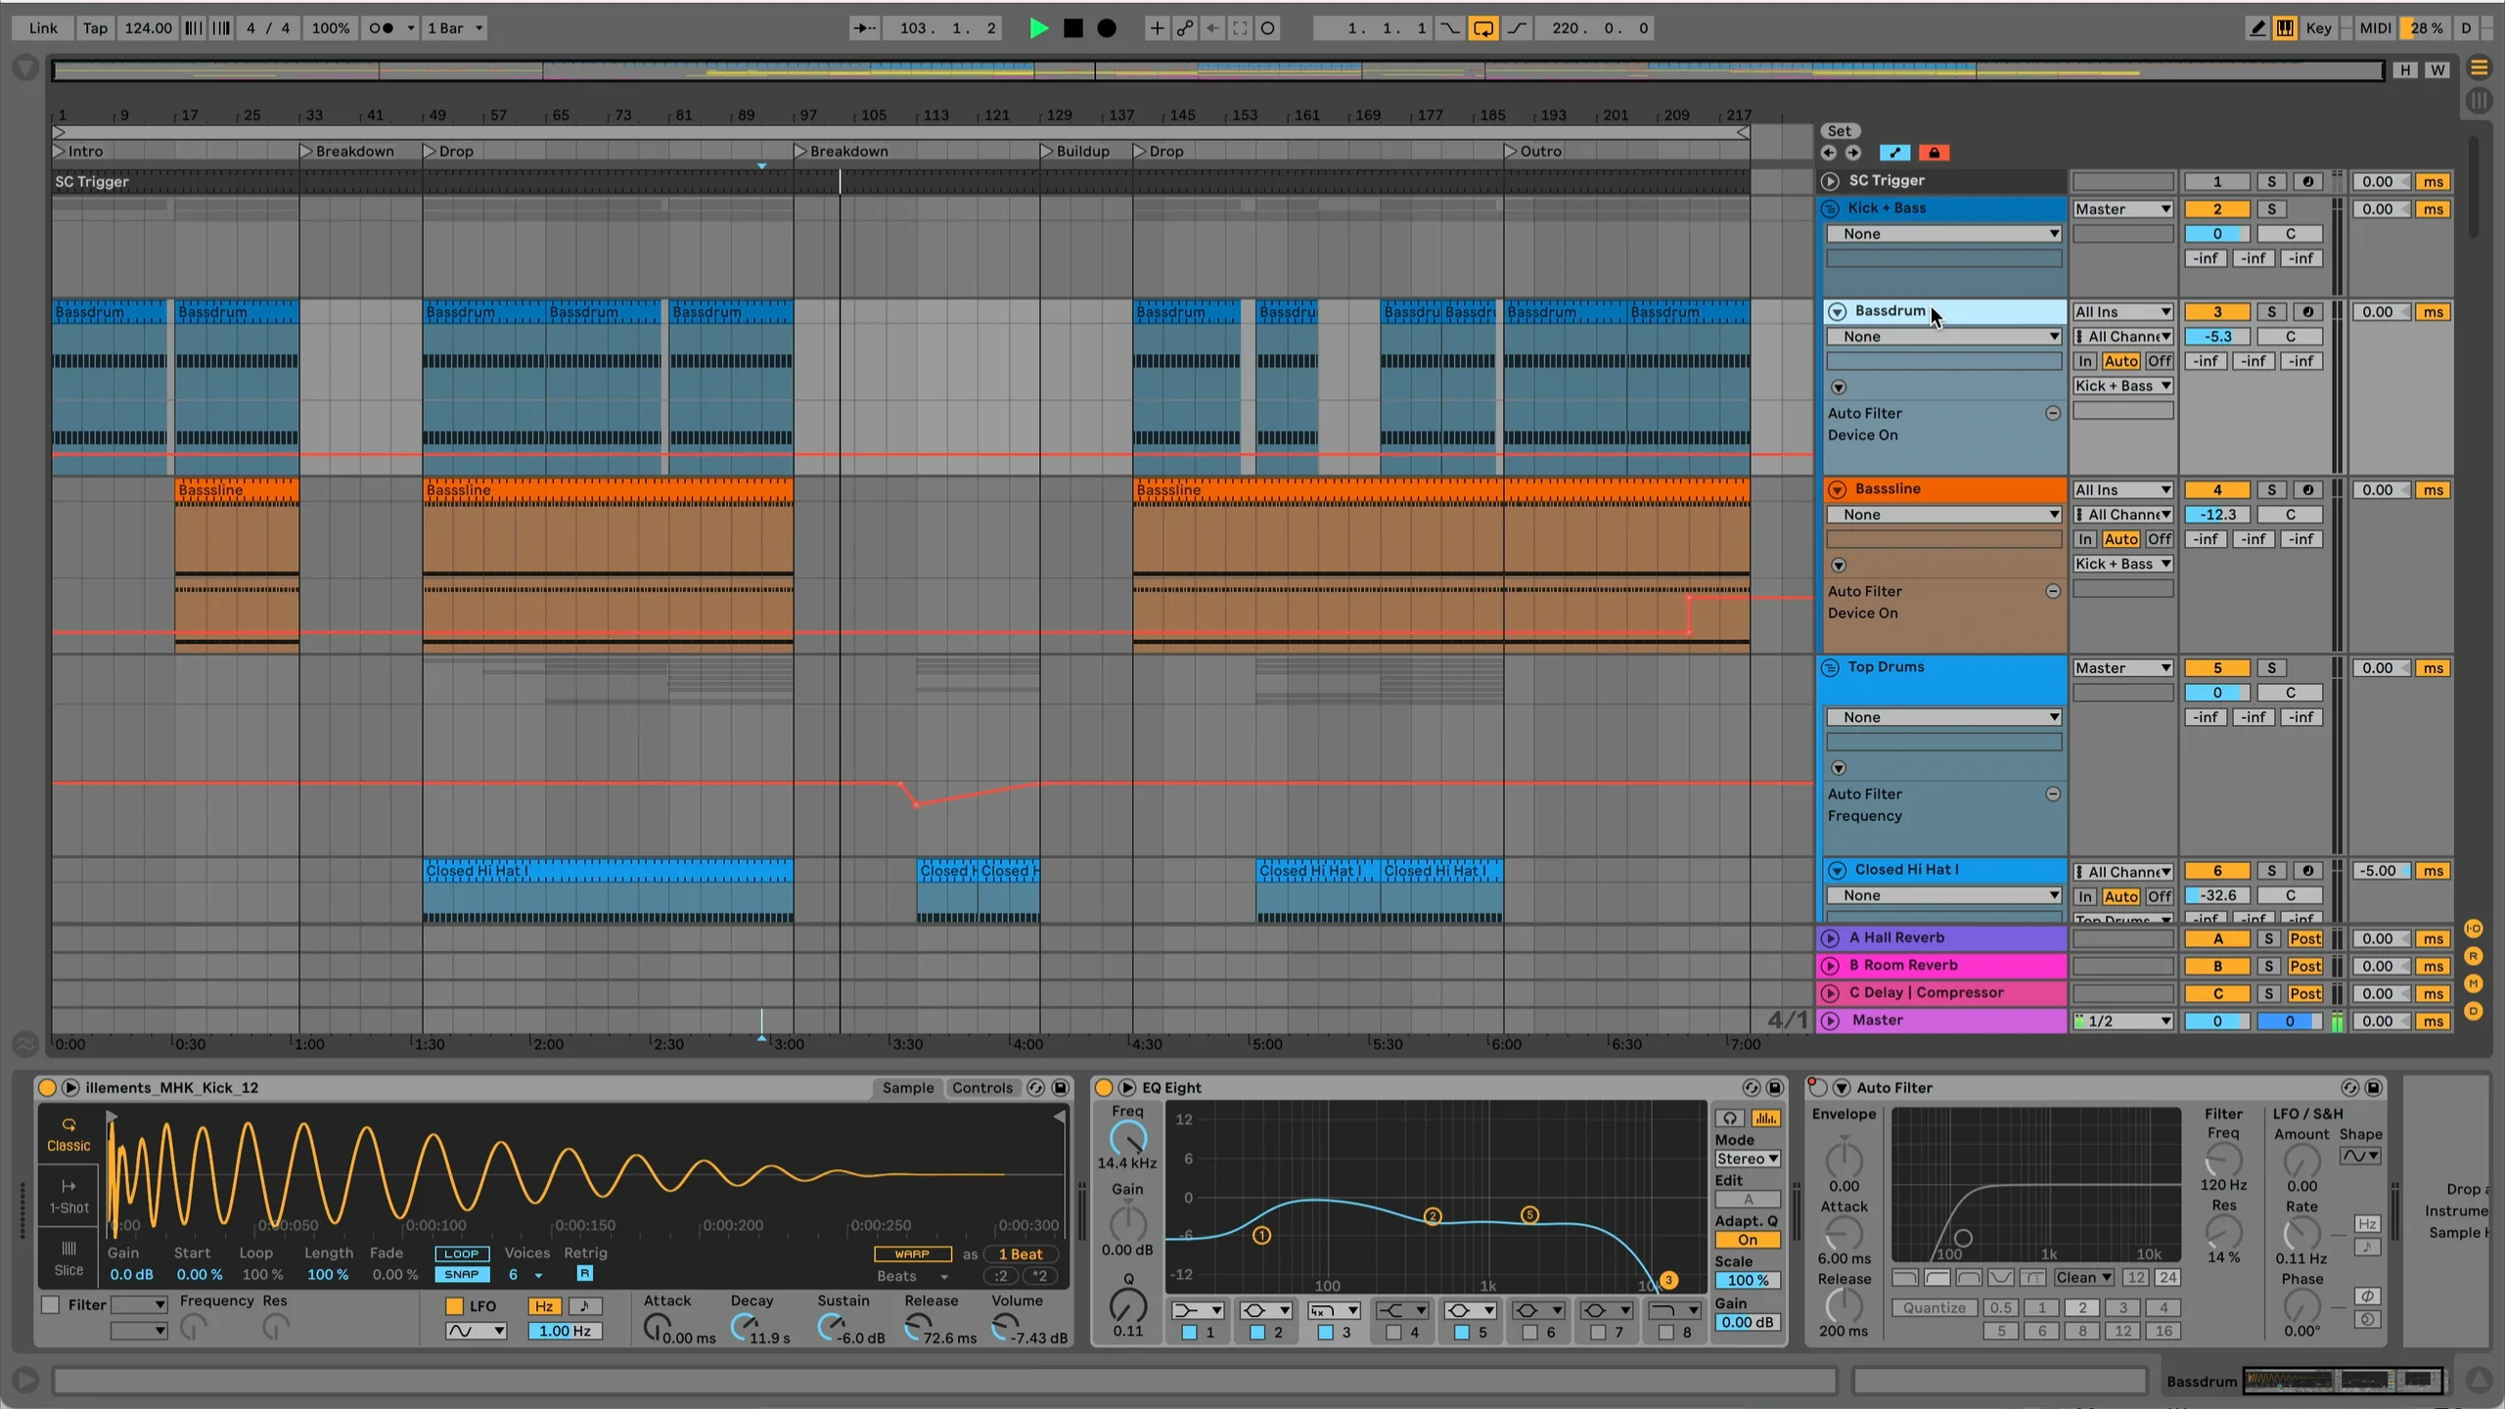This screenshot has height=1409, width=2505.
Task: Click the Bassdrum track volume field showing -5.3
Action: pos(2217,337)
